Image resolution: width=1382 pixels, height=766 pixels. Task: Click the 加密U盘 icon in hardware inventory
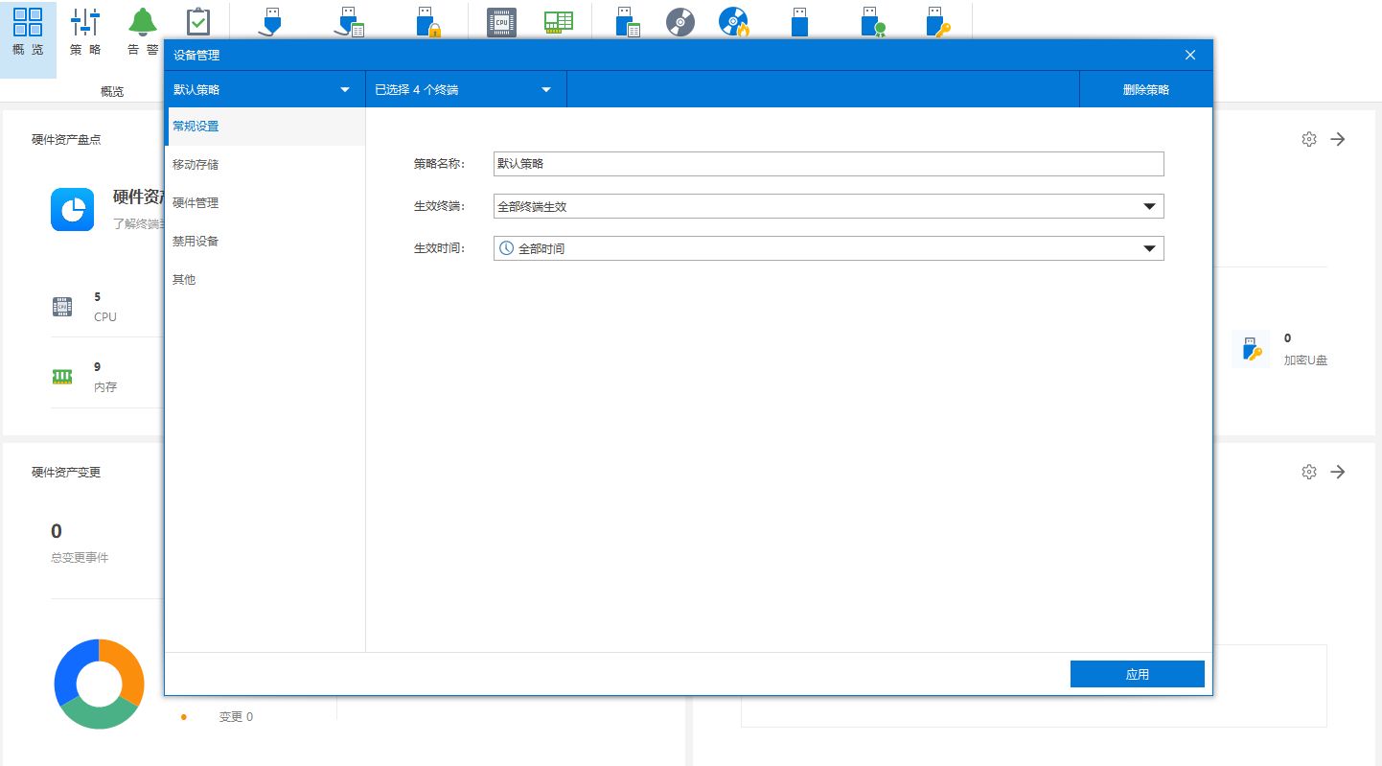tap(1251, 349)
